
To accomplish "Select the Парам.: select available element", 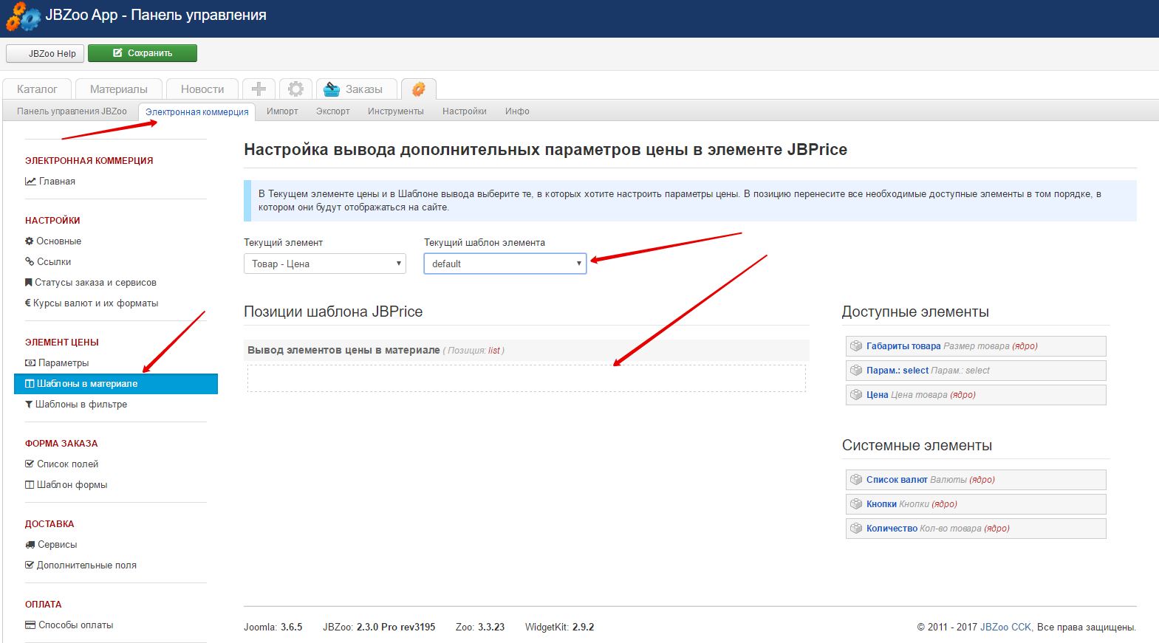I will (x=976, y=371).
